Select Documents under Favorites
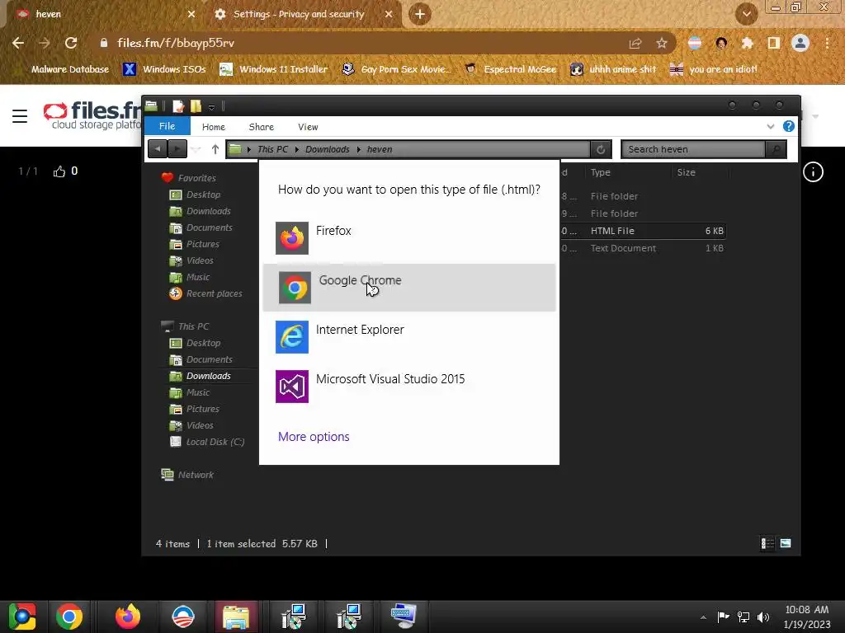 [209, 227]
